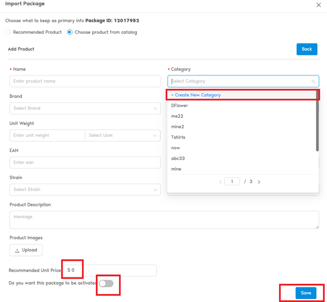Image resolution: width=327 pixels, height=302 pixels.
Task: Click the Select Category search box
Action: click(243, 81)
